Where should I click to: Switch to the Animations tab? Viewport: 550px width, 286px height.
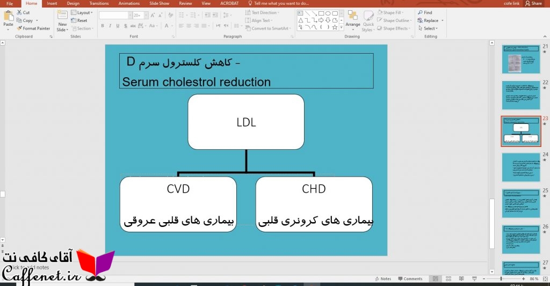(x=129, y=4)
